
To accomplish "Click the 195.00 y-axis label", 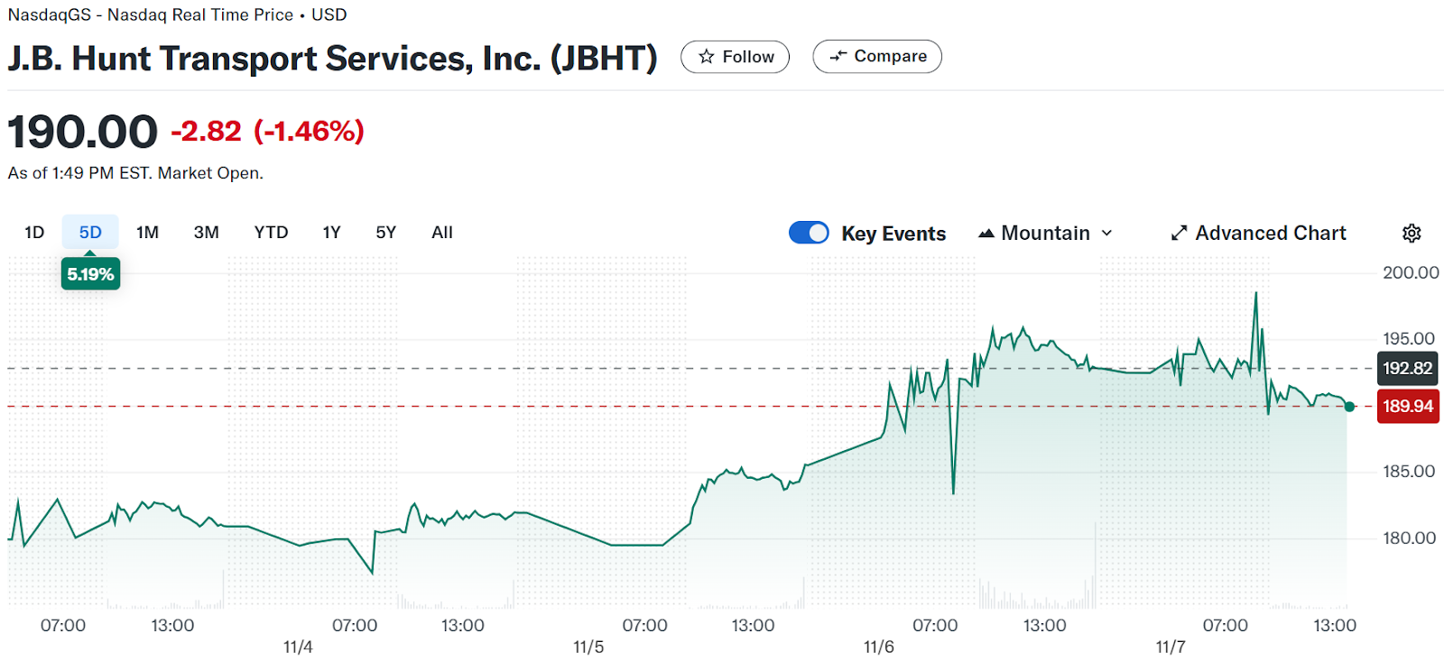I will pos(1409,339).
